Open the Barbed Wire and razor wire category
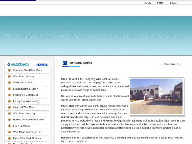This screenshot has width=192, height=144. 28,120
